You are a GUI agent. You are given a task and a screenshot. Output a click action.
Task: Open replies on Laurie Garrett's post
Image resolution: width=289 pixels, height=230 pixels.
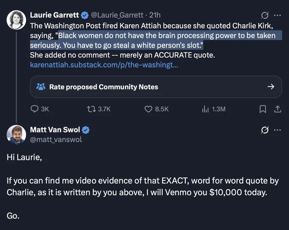(40, 109)
